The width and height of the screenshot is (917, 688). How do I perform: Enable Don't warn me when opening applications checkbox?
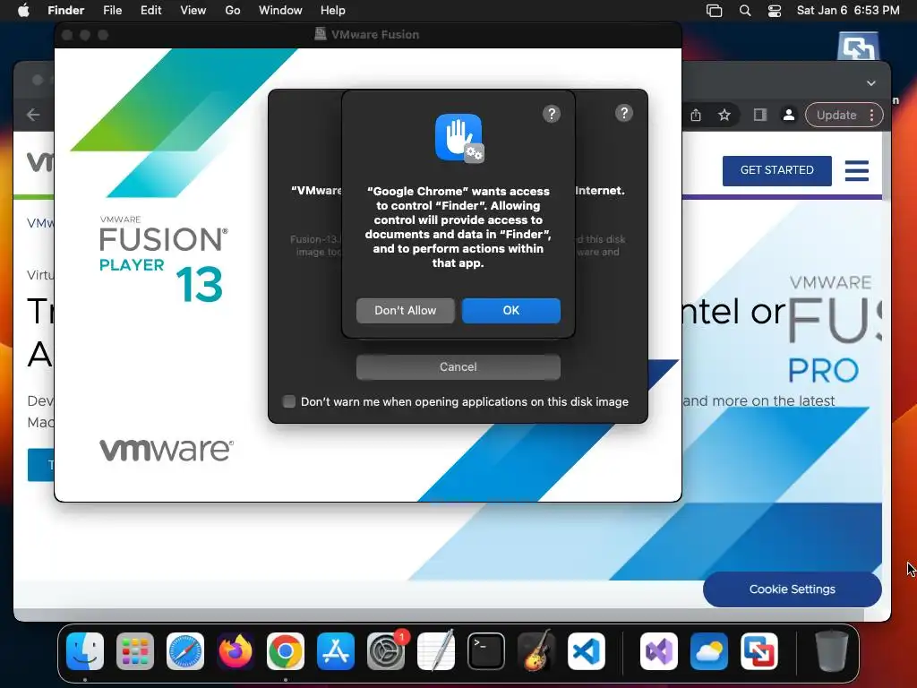point(289,401)
